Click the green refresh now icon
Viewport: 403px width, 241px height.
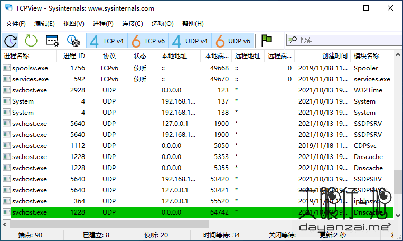[31, 41]
